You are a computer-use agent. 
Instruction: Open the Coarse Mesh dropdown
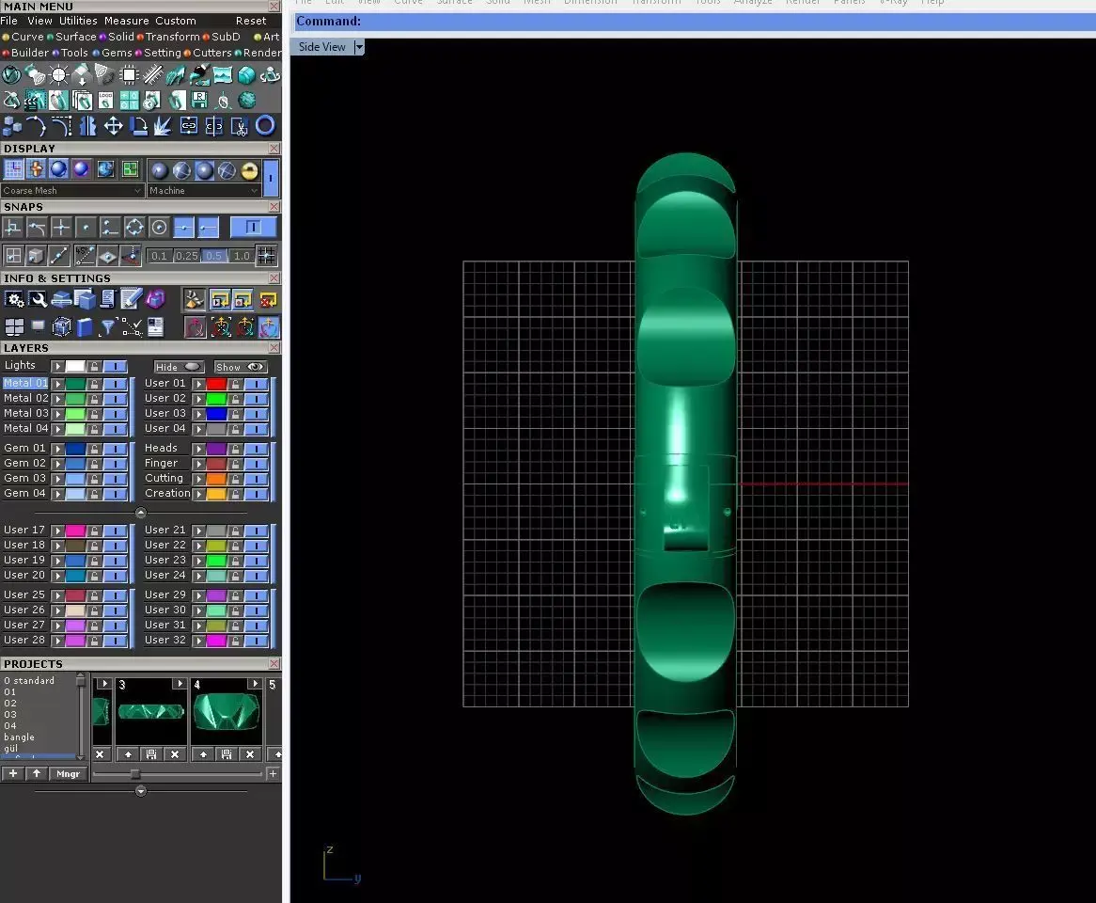[72, 190]
